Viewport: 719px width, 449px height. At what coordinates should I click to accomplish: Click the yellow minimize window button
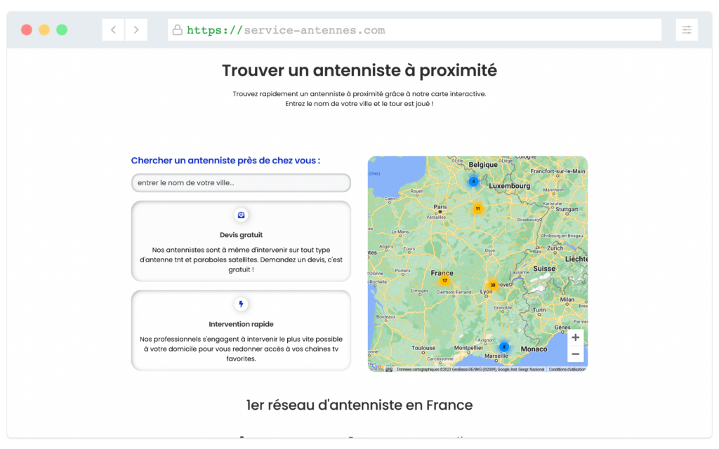[x=44, y=29]
